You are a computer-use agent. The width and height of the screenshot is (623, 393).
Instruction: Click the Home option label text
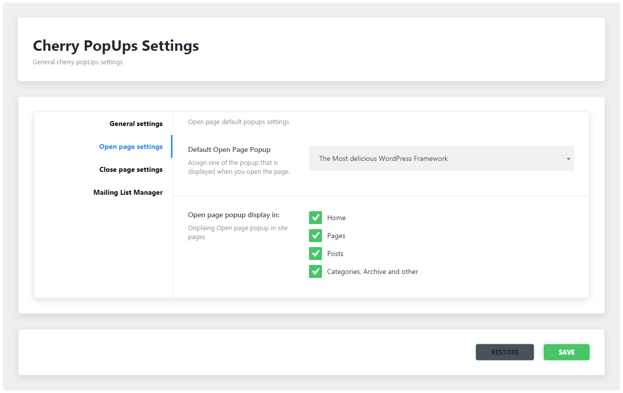336,218
